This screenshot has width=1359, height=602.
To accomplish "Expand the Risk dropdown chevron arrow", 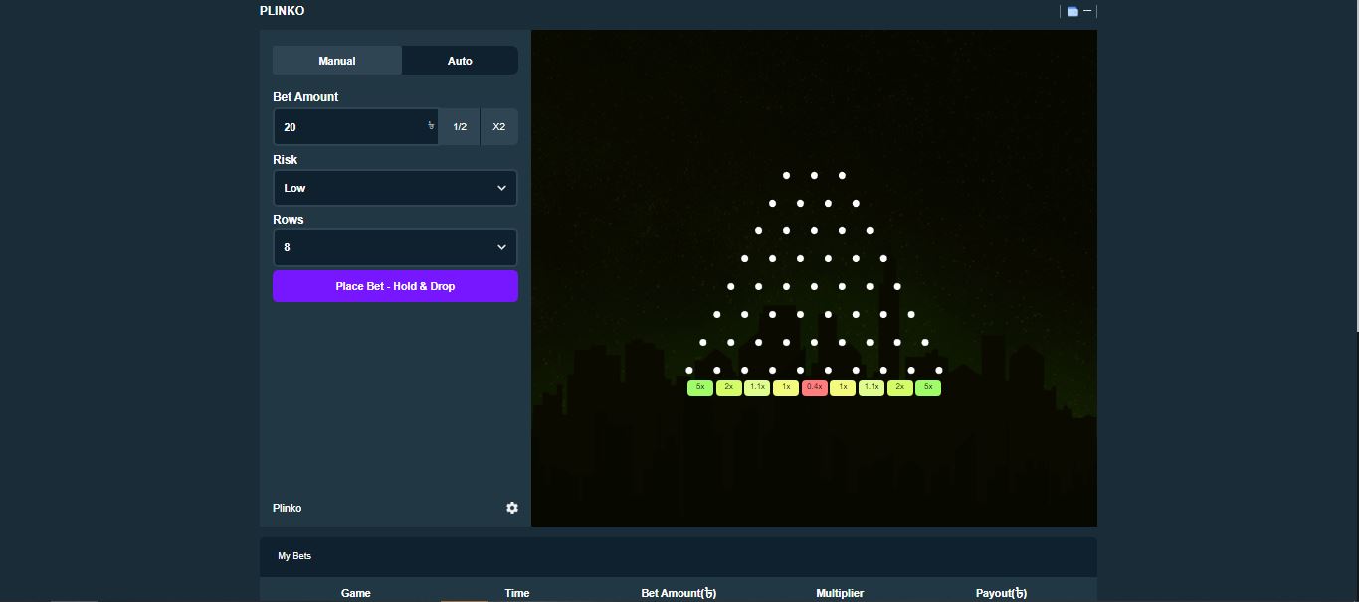I will (x=501, y=188).
